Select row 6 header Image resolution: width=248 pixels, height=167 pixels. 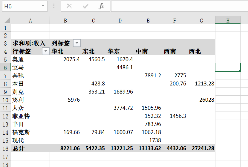pyautogui.click(x=5, y=68)
